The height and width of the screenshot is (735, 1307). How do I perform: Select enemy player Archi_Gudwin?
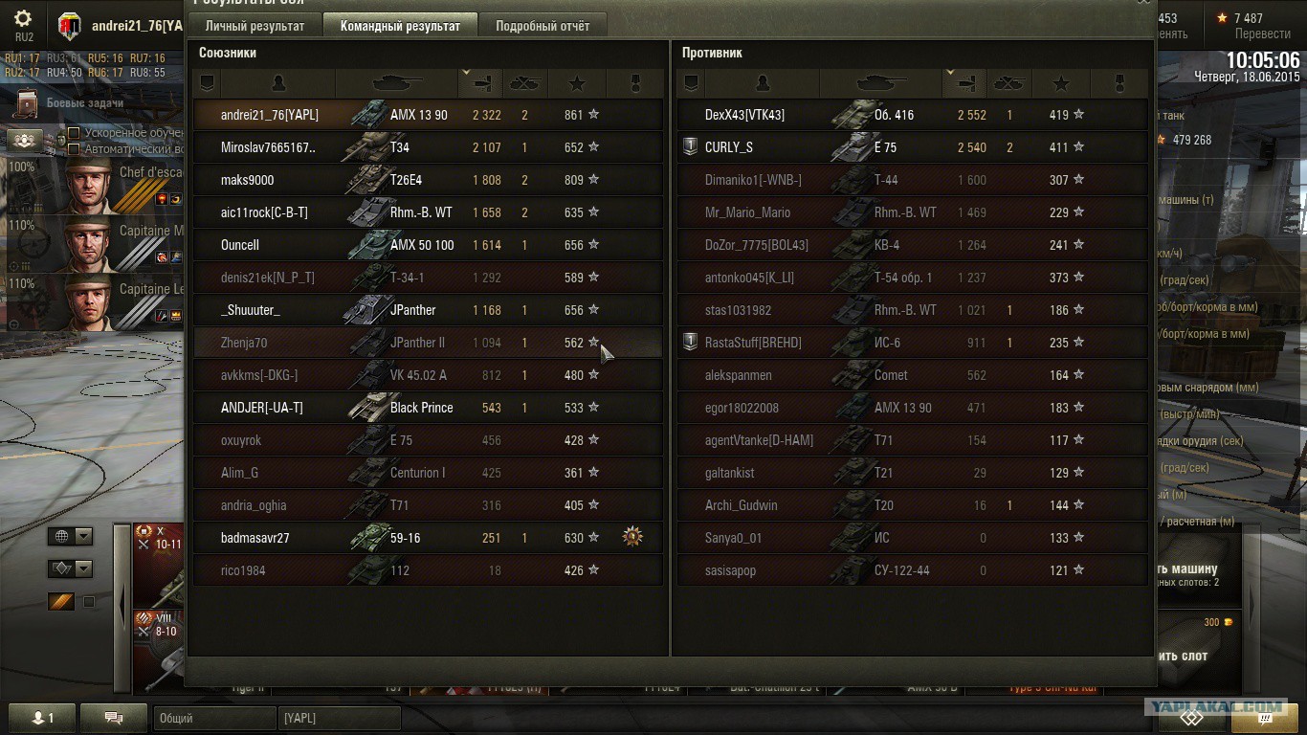click(912, 505)
